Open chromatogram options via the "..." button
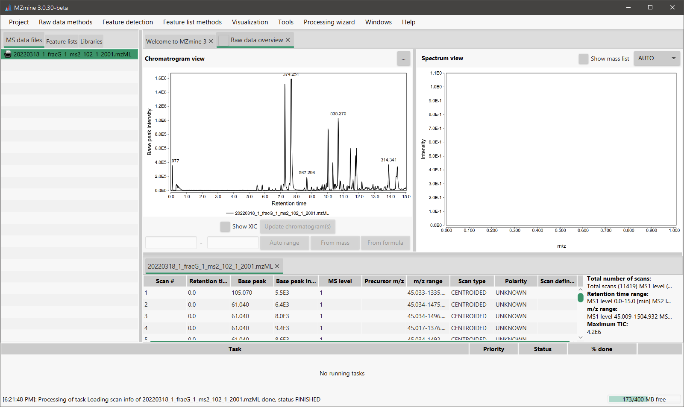The width and height of the screenshot is (684, 407). [x=403, y=59]
